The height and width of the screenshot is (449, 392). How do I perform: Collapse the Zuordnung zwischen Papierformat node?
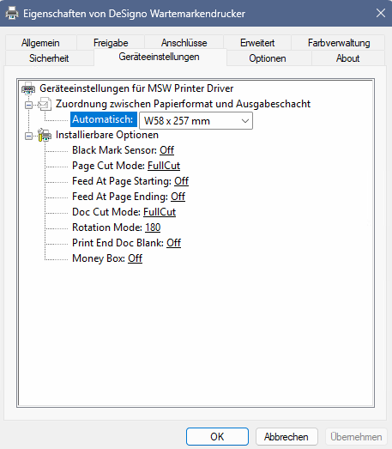click(28, 105)
